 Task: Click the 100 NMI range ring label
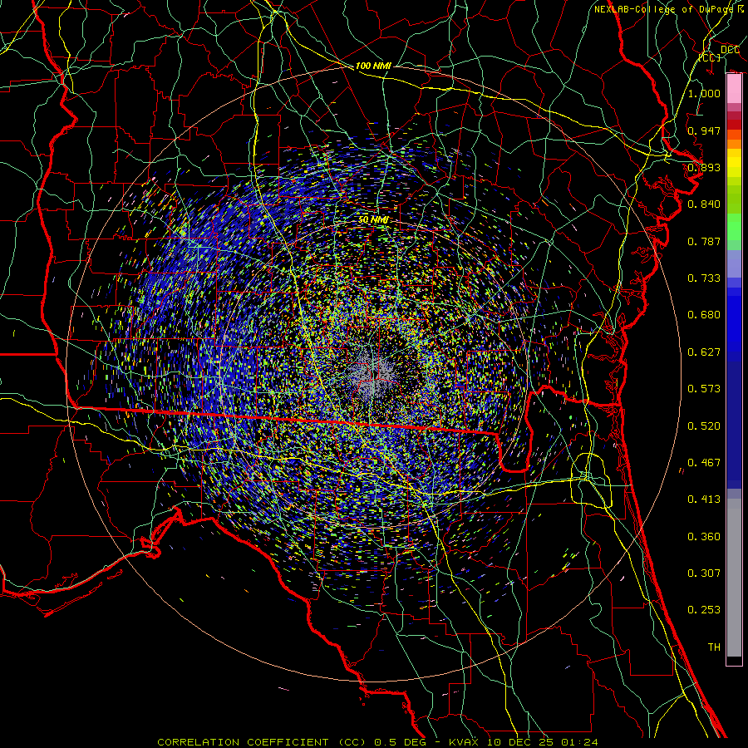(x=373, y=66)
